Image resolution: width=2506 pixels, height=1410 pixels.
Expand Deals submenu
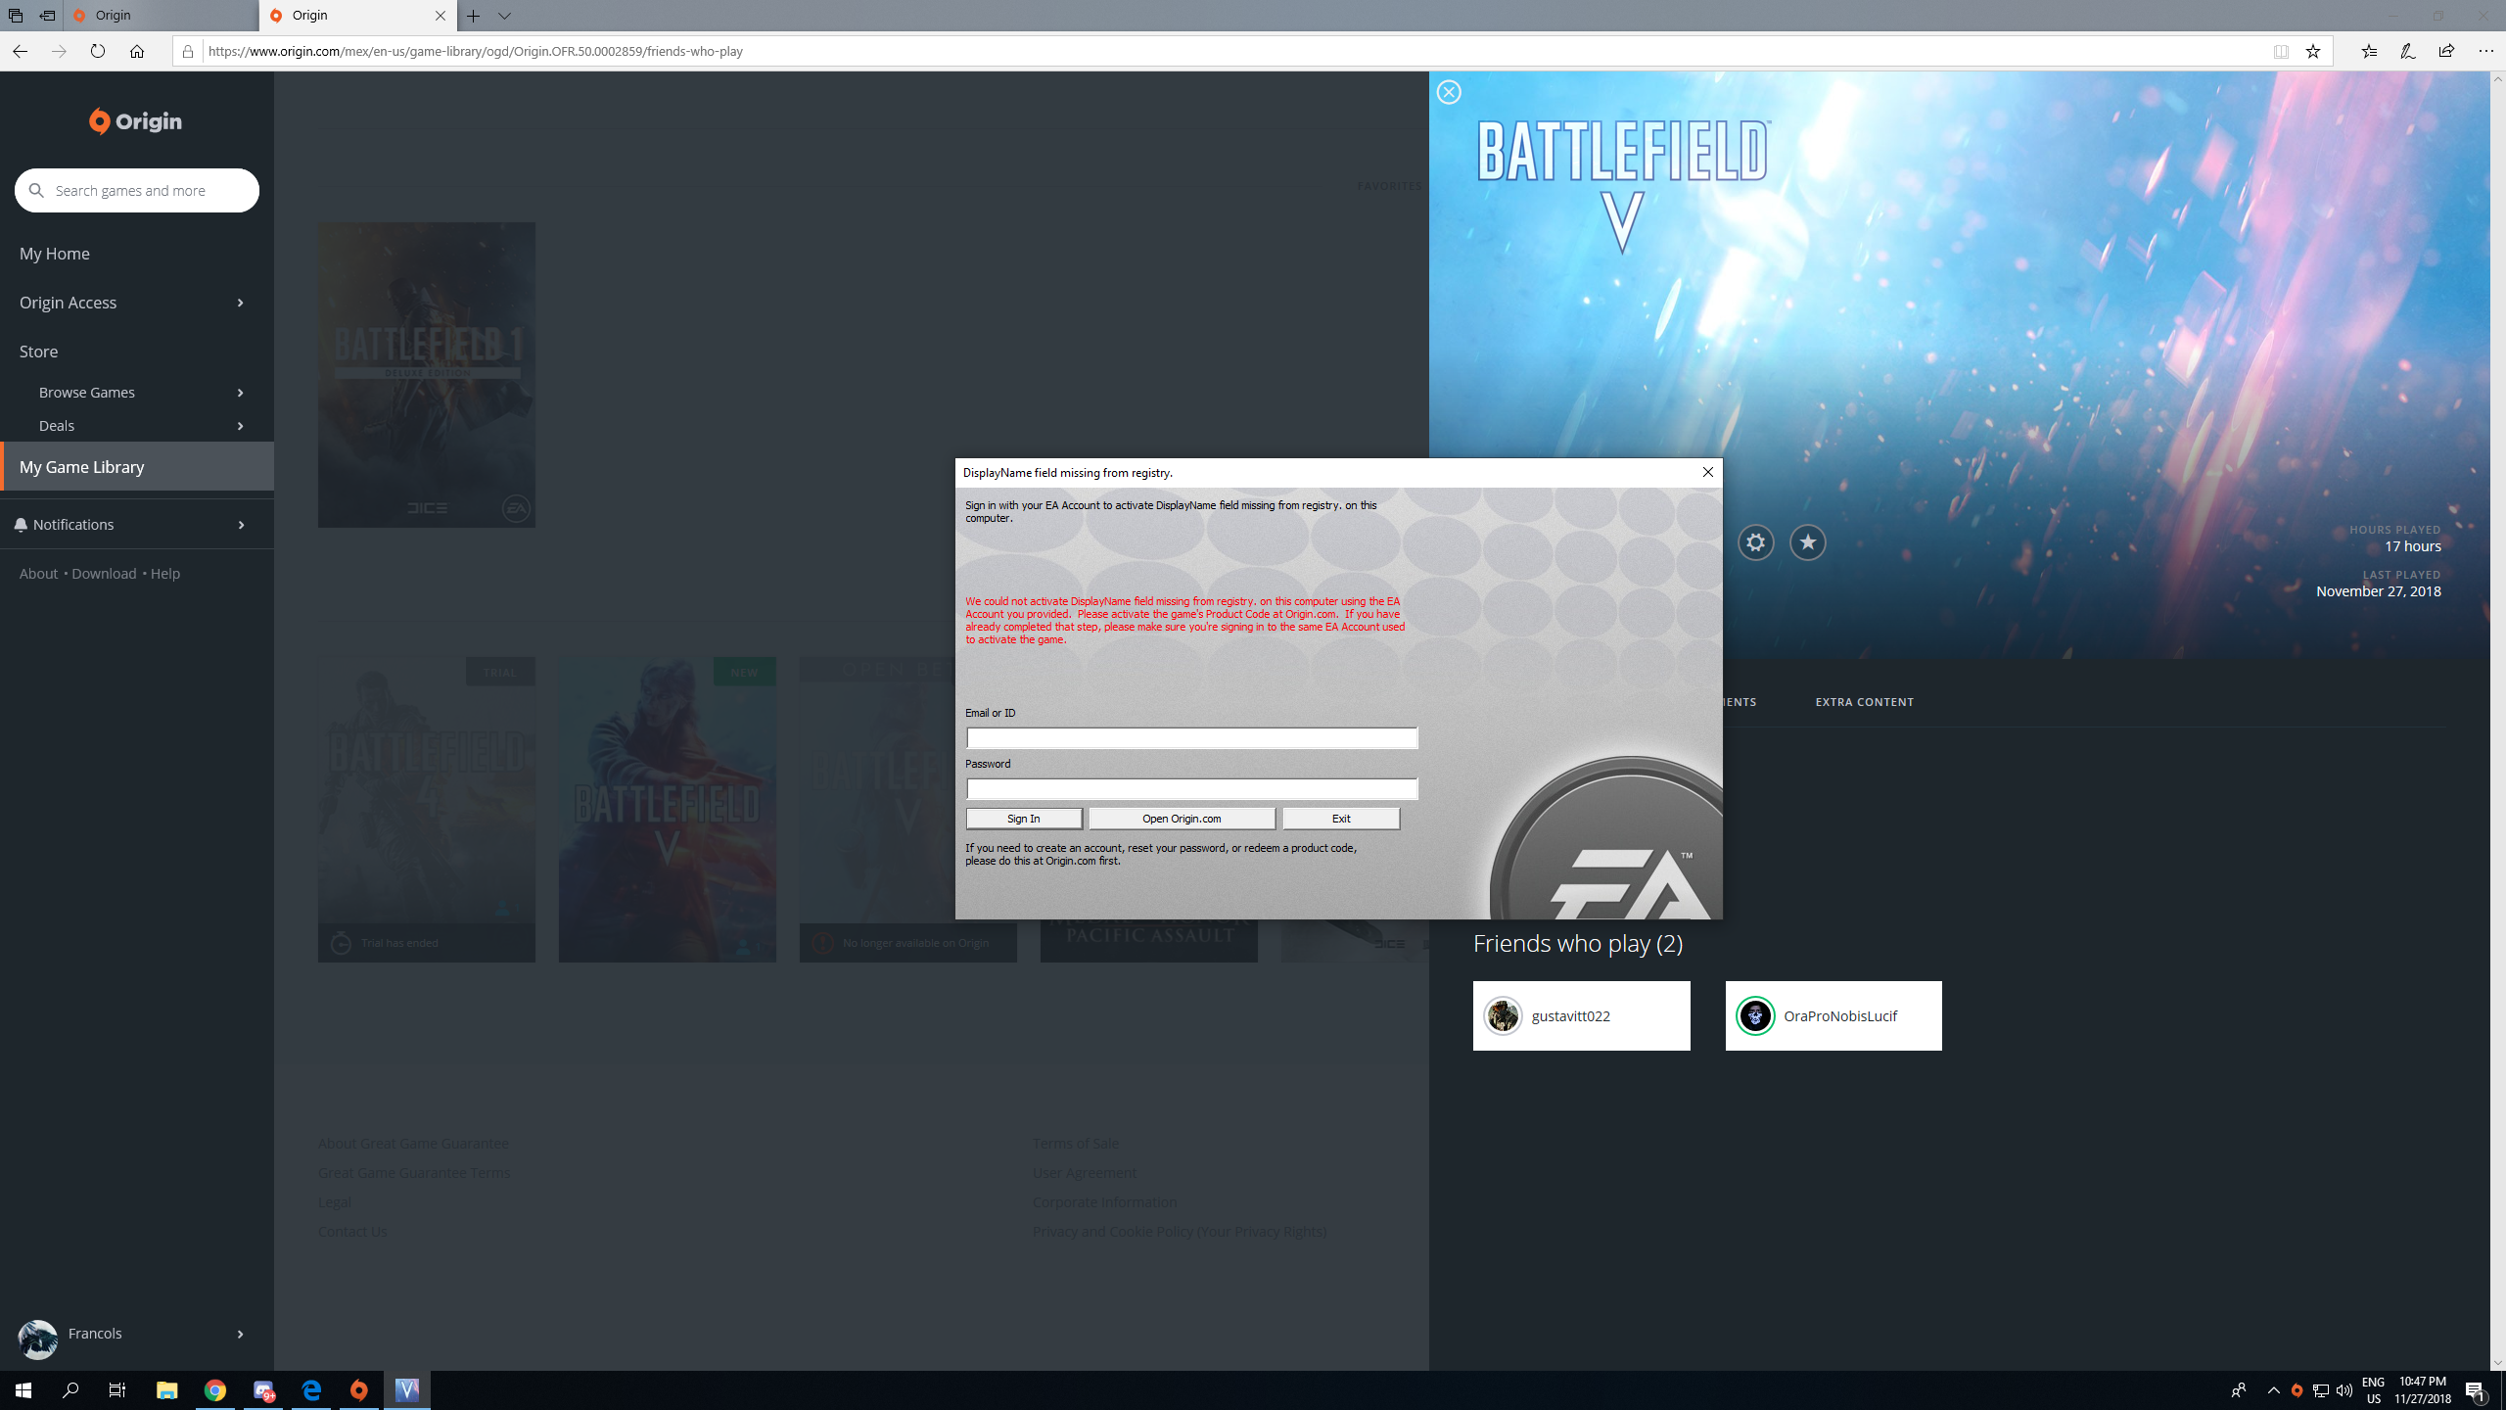tap(240, 426)
